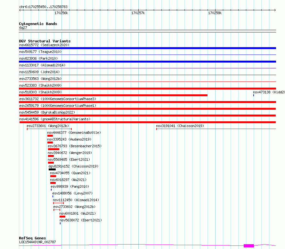Click the nsv473138 (Kidd) label

click(x=269, y=92)
